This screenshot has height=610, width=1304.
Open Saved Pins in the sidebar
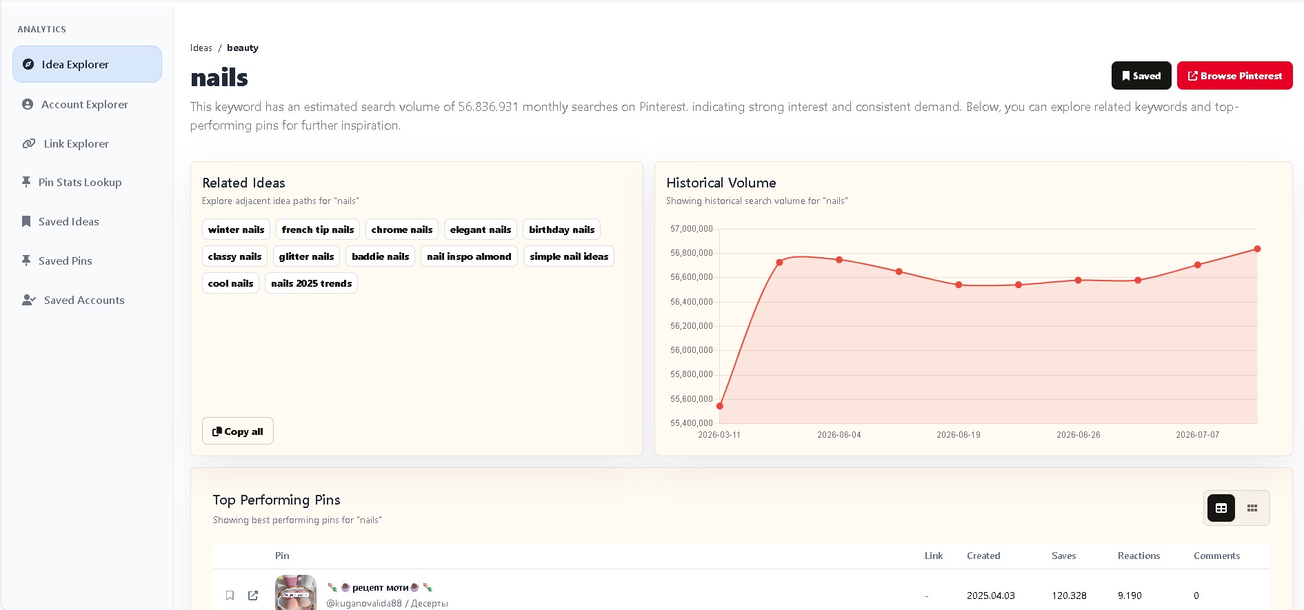point(87,261)
